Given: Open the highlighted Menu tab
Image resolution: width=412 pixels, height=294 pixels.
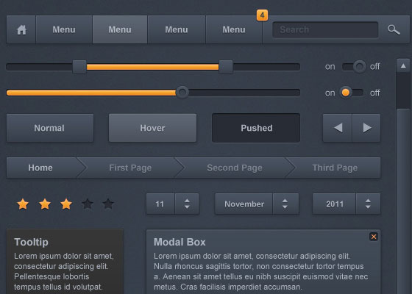Looking at the screenshot, I should (120, 29).
